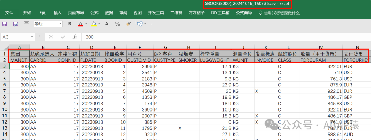Click cell with customer ID 2996
Viewport: 371px width, 140px height.
point(140,66)
